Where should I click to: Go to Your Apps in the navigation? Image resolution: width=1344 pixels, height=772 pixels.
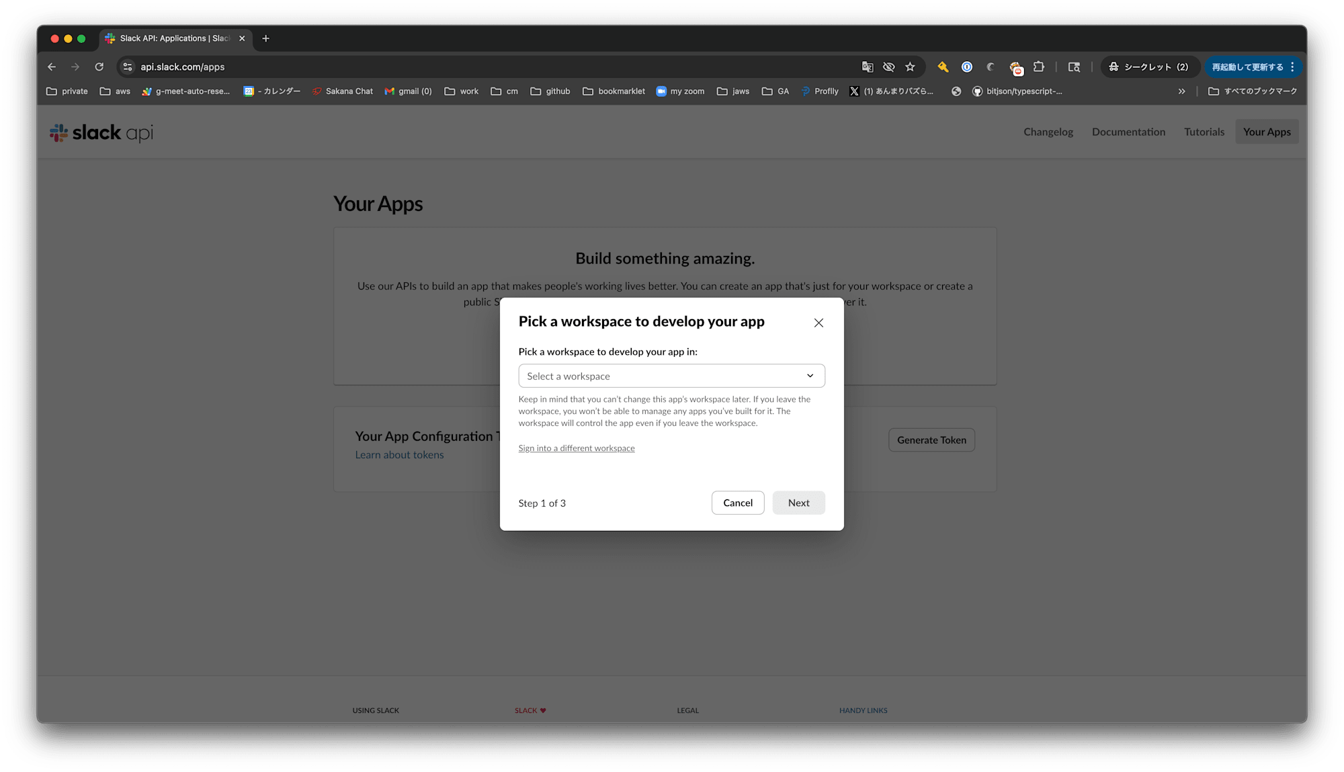tap(1267, 132)
